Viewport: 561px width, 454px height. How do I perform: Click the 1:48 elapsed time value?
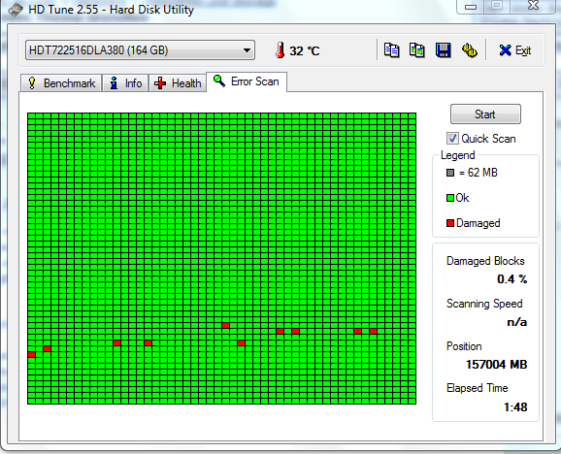point(515,406)
